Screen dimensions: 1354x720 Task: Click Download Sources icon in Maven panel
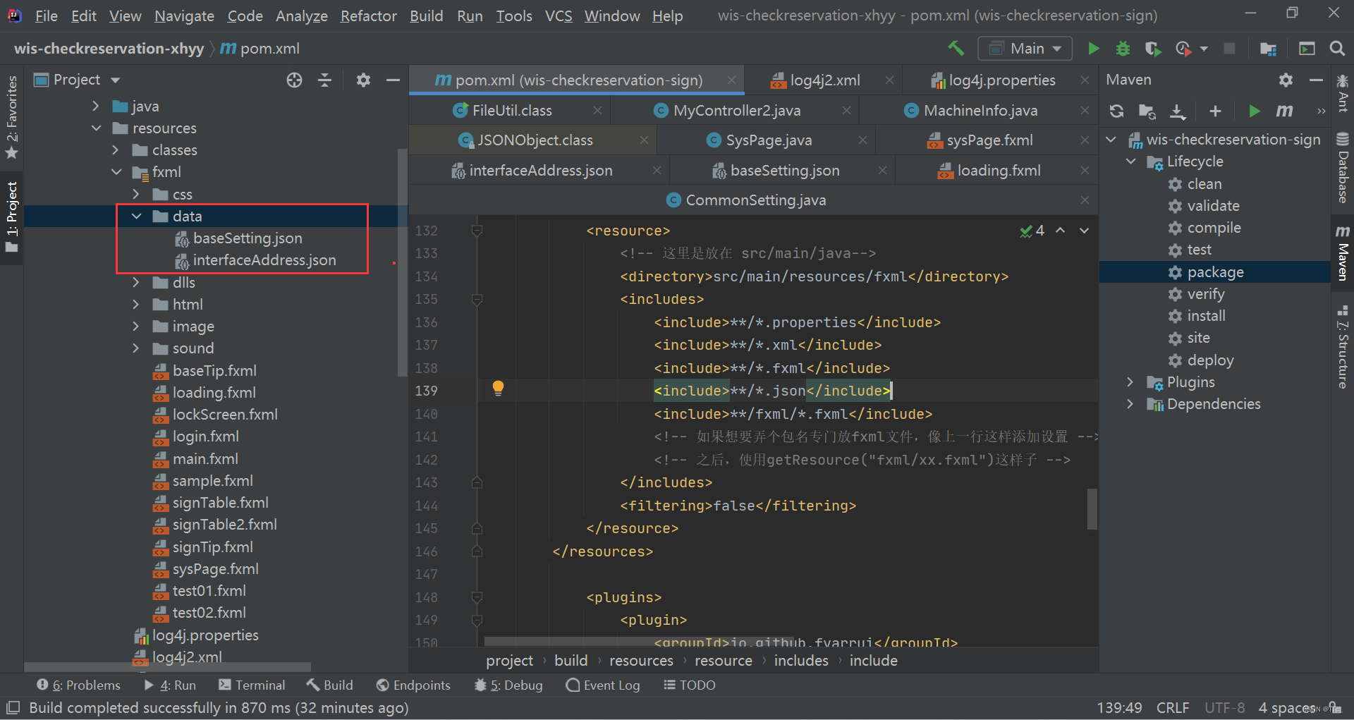1178,111
